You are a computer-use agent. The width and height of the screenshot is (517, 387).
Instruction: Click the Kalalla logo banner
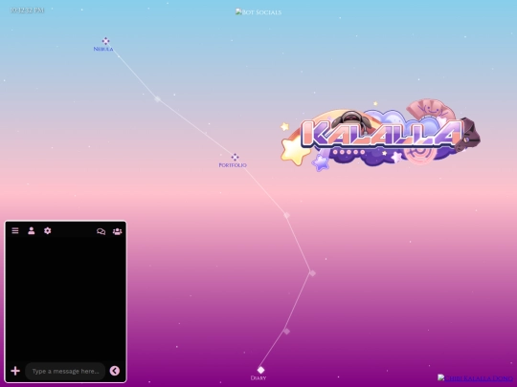[380, 135]
